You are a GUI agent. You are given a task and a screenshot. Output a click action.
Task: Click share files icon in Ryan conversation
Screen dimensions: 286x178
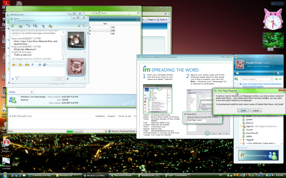pos(20,26)
